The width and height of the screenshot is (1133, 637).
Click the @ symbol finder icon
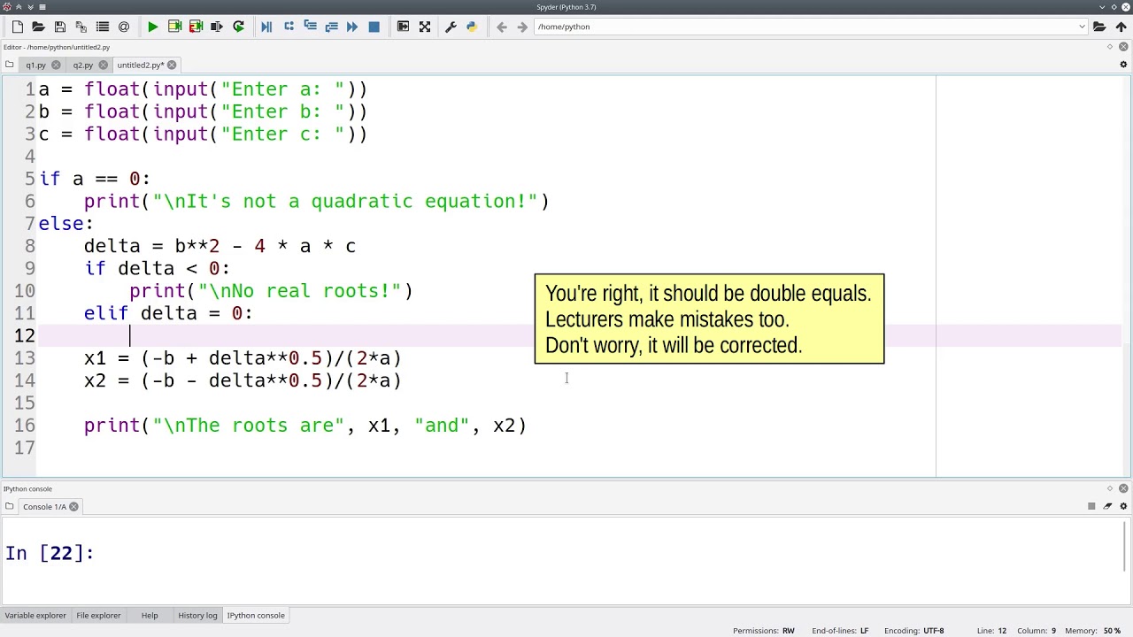[x=124, y=27]
